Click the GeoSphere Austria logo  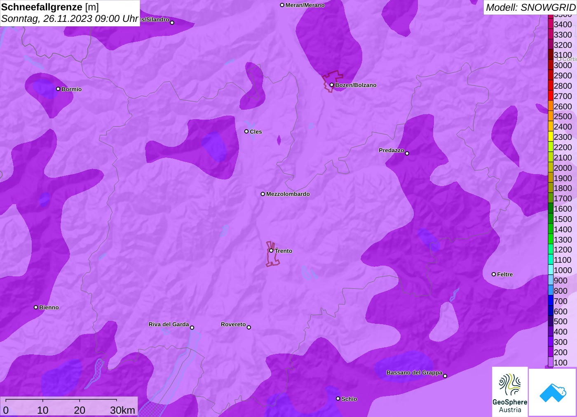(510, 391)
